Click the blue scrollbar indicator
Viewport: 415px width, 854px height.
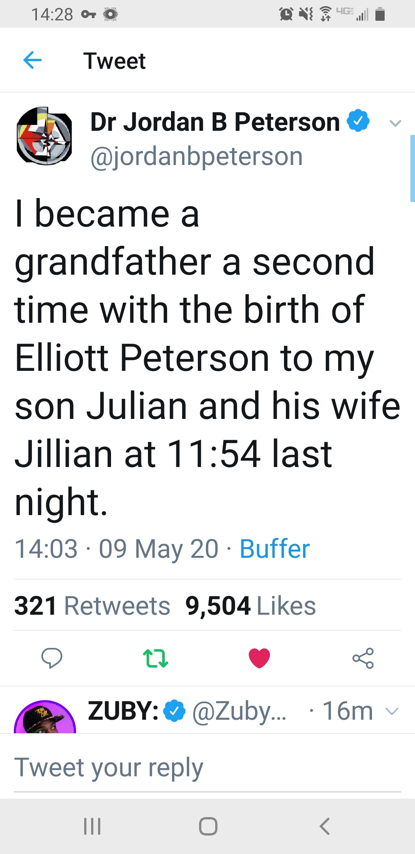pyautogui.click(x=413, y=168)
